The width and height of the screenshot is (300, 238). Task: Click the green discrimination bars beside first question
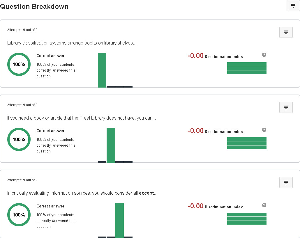pos(247,68)
